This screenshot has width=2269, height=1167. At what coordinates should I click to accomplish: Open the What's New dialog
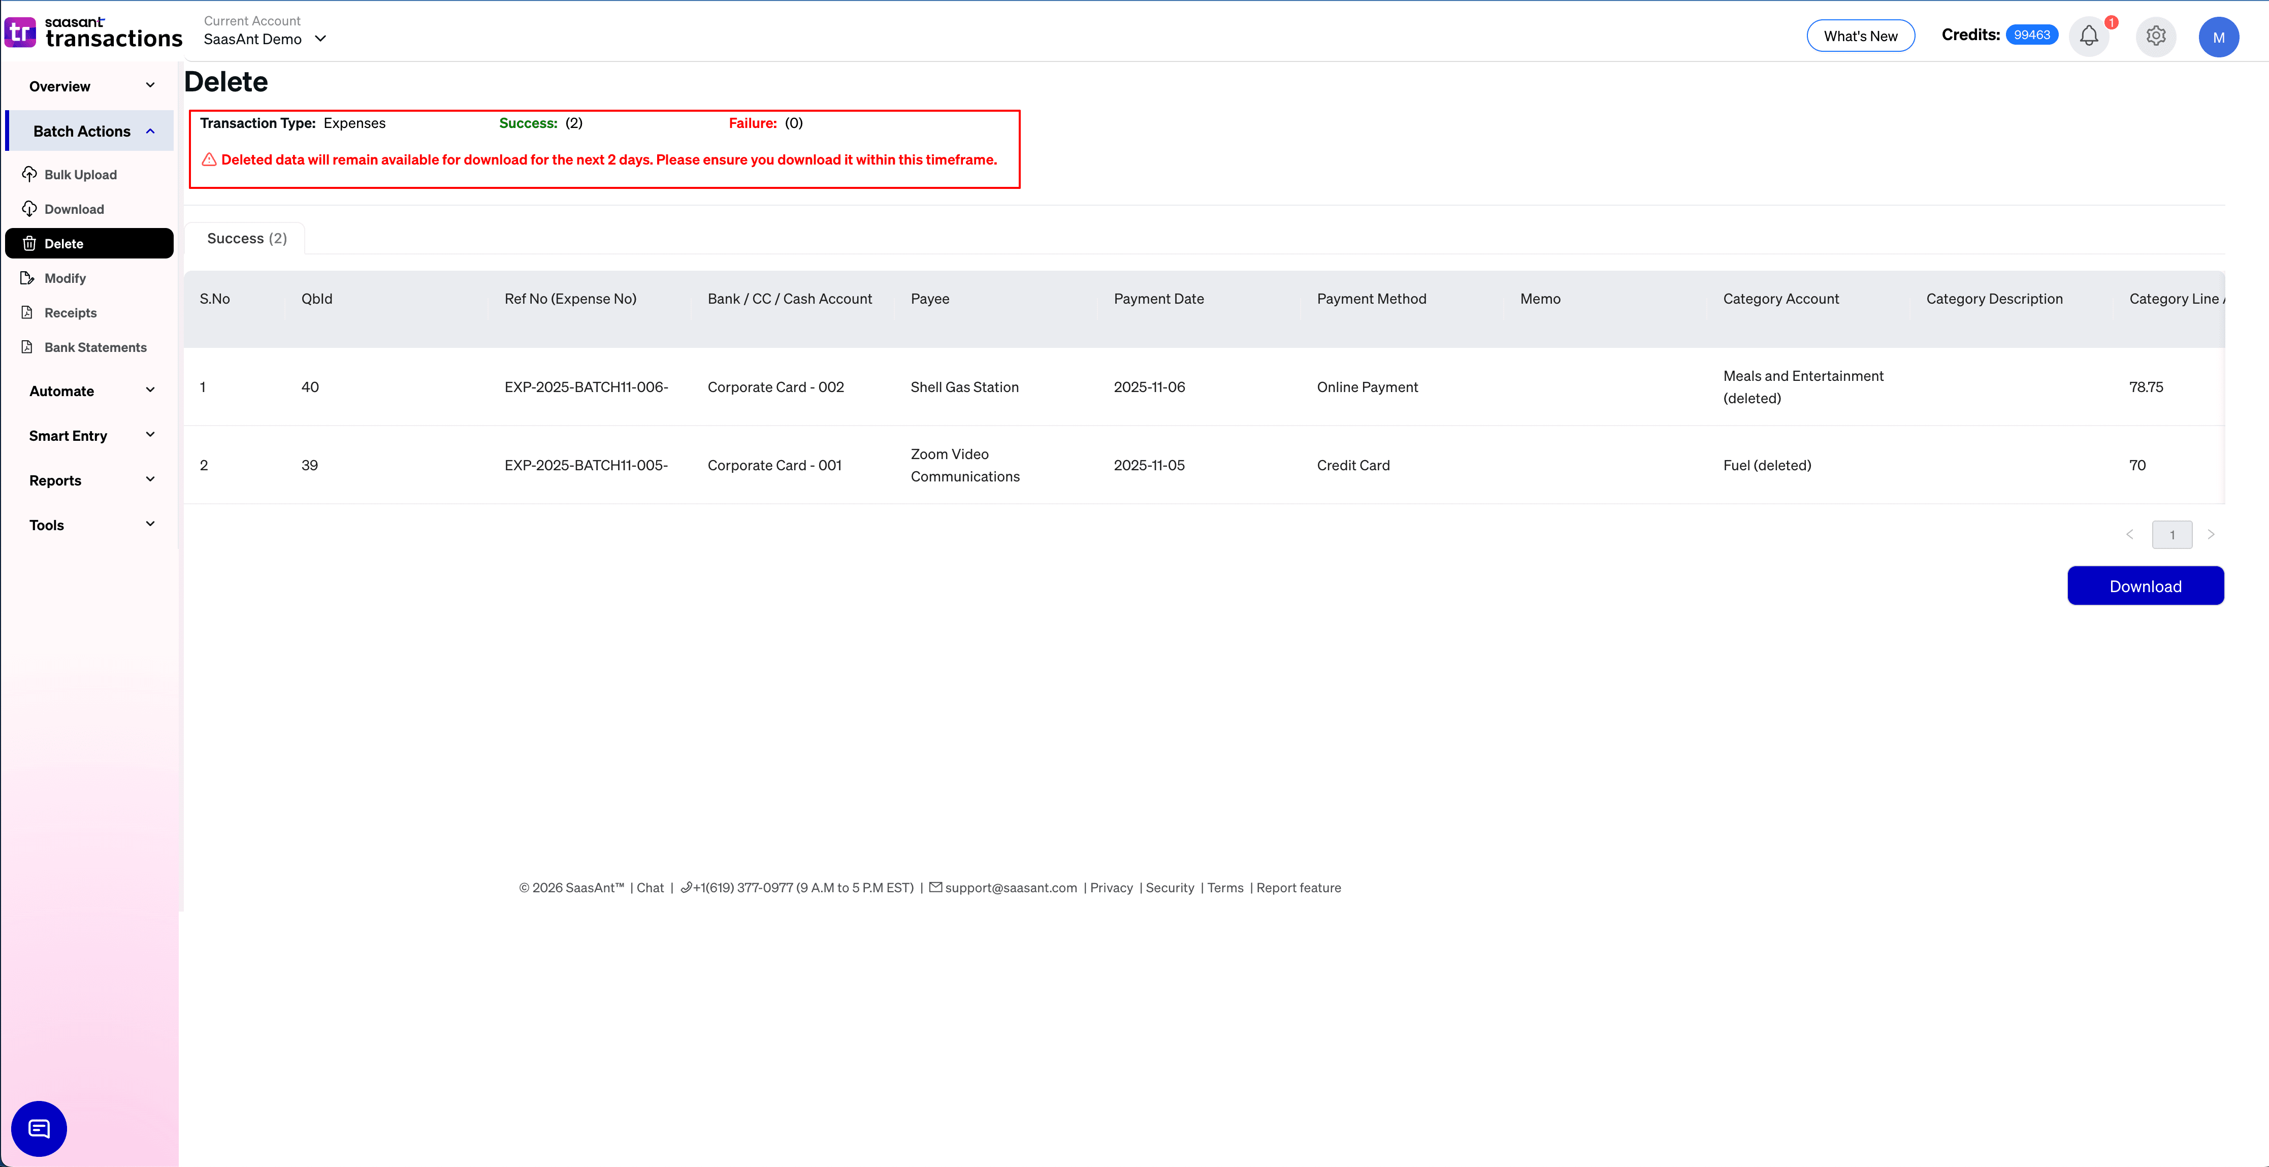[1860, 35]
